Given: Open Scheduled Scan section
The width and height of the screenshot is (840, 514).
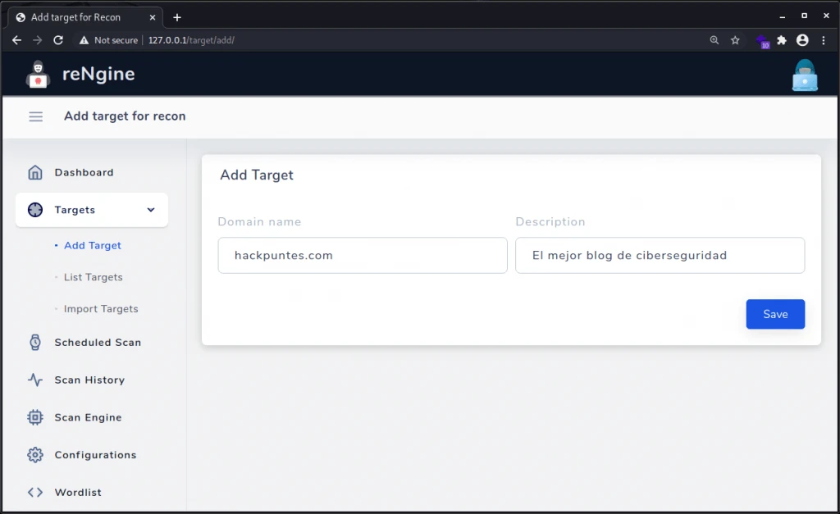Looking at the screenshot, I should pos(98,342).
